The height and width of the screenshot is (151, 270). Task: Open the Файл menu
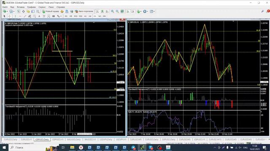point(5,7)
